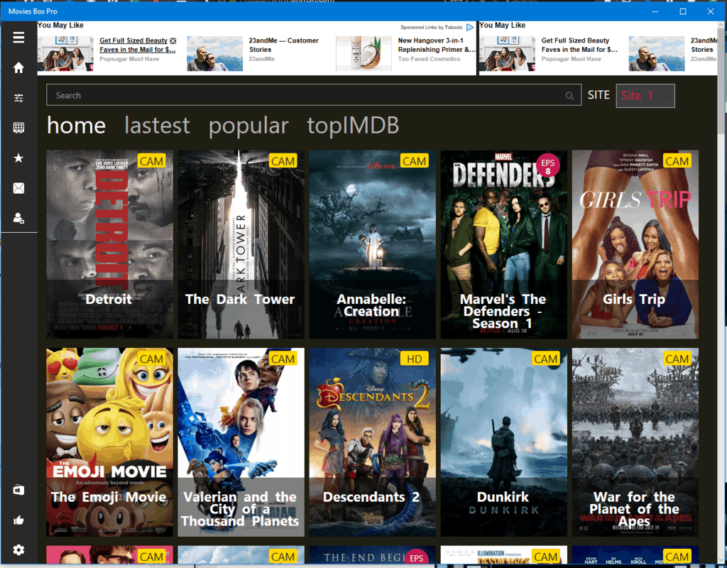Click inside the Search field
This screenshot has height=568, width=727.
tap(314, 95)
